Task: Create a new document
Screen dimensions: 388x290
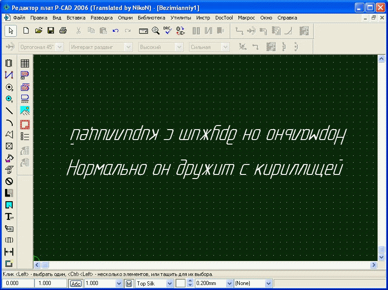Action: click(26, 31)
